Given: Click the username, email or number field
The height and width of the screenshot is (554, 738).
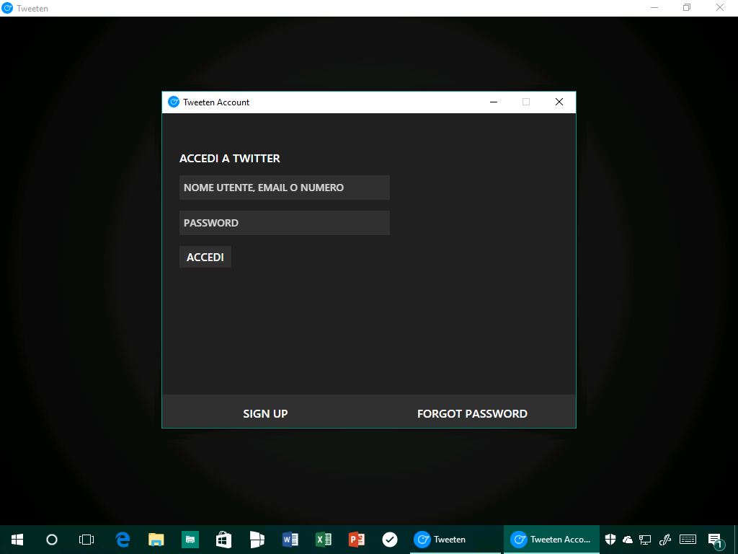Looking at the screenshot, I should (x=284, y=188).
